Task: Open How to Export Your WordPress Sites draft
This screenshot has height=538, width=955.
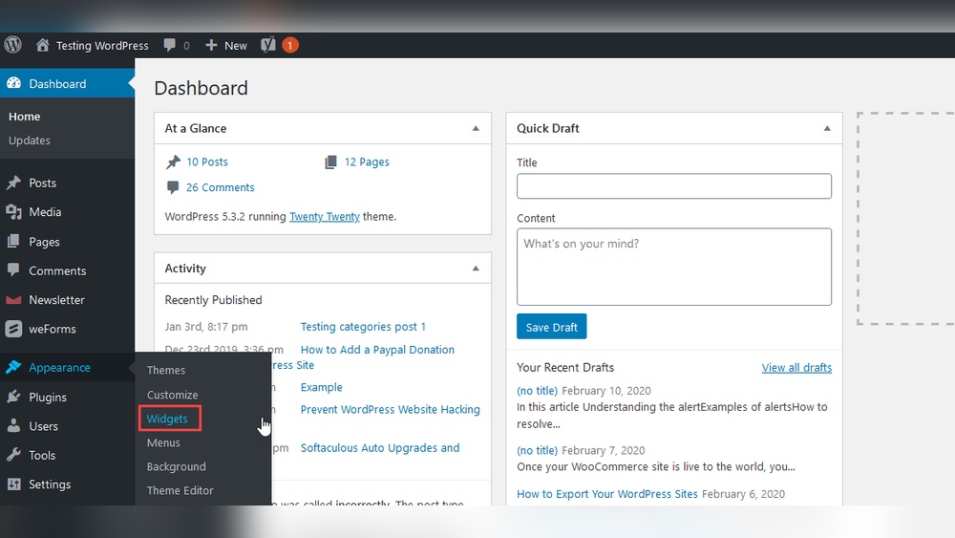Action: (x=607, y=493)
